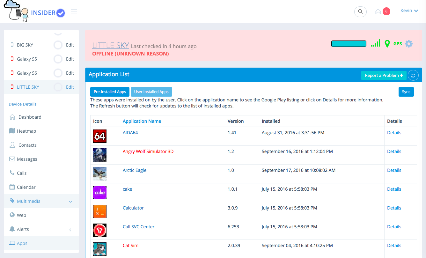
Task: Toggle the circle next to Galaxy S5
Action: [x=58, y=59]
